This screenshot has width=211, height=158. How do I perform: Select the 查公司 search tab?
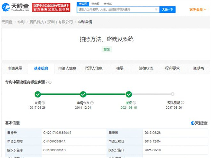coord(83,4)
